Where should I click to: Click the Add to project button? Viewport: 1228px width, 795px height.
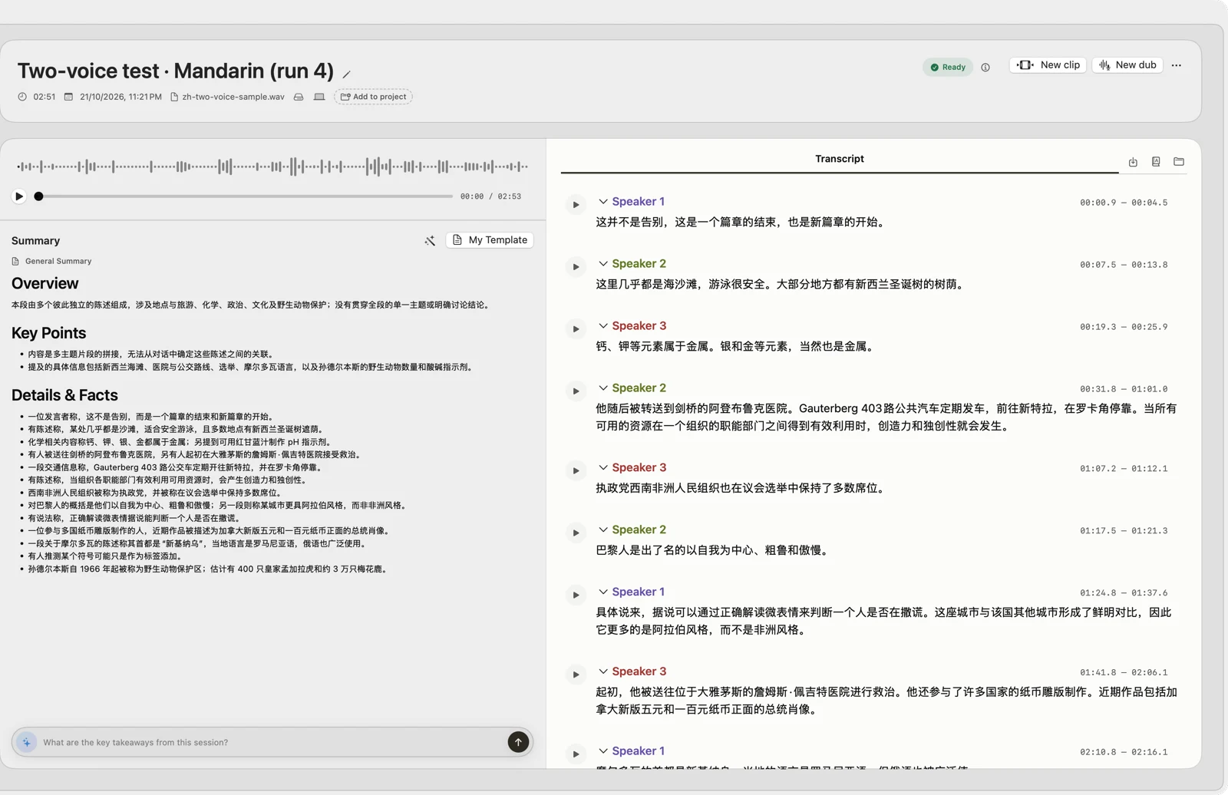[x=373, y=97]
